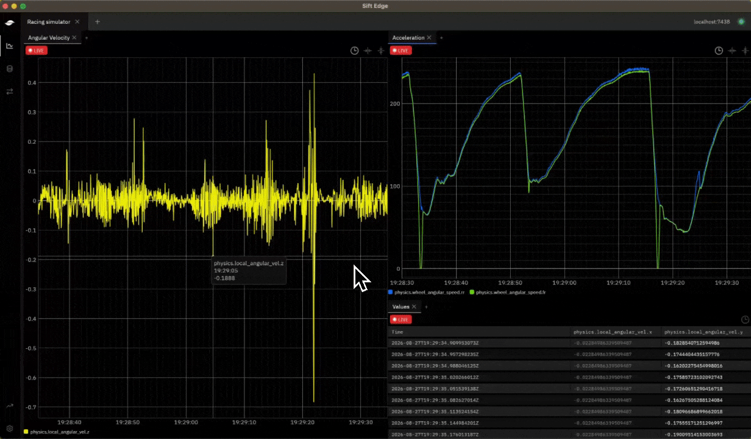Viewport: 751px width, 439px height.
Task: Add a new workspace tab with plus
Action: click(x=98, y=22)
